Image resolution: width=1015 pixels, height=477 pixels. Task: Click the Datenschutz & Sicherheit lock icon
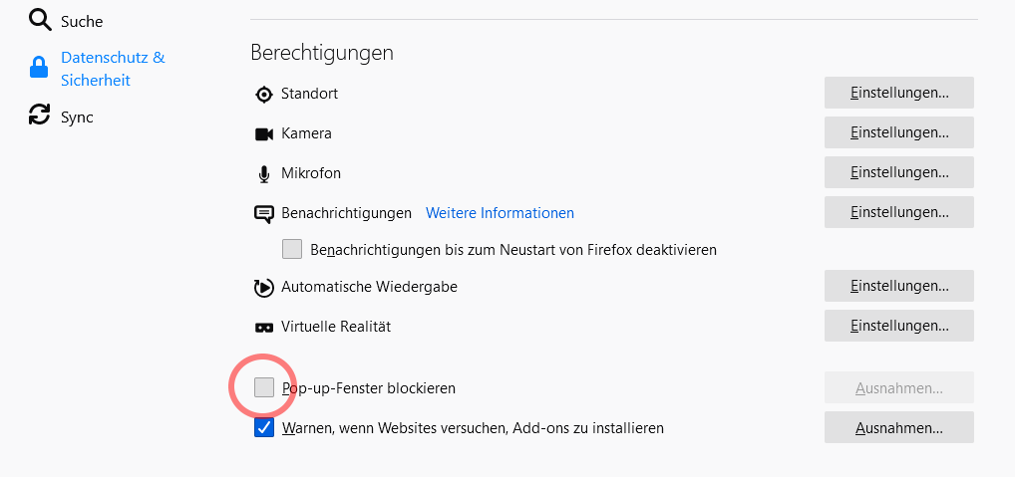(x=39, y=68)
